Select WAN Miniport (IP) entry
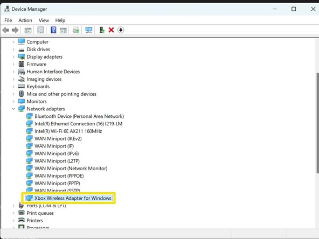The height and width of the screenshot is (239, 319). tap(54, 146)
